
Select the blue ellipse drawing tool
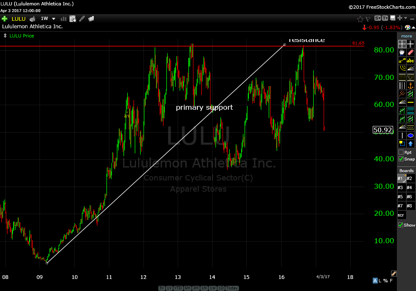click(x=411, y=136)
